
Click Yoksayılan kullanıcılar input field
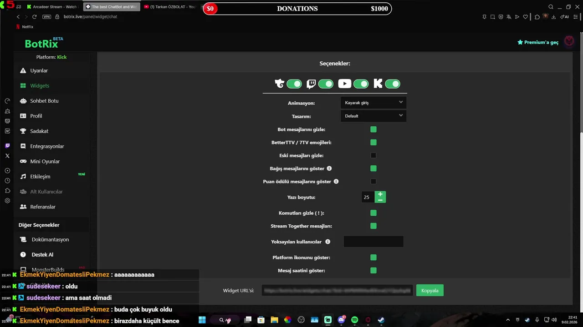coord(373,242)
